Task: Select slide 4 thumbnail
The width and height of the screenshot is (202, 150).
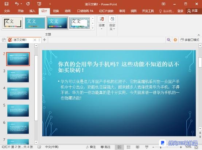Action: (18, 93)
